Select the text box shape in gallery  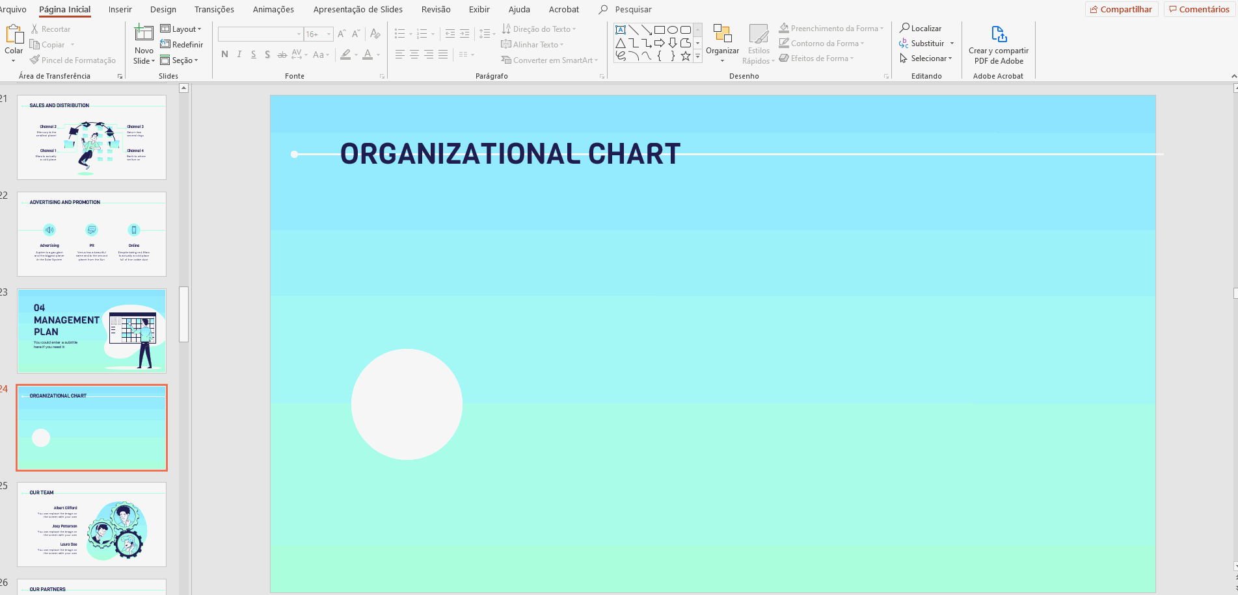[621, 30]
